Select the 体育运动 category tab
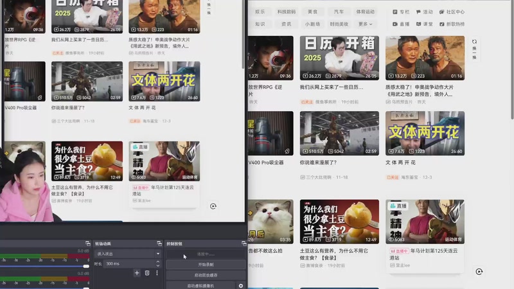 click(365, 12)
